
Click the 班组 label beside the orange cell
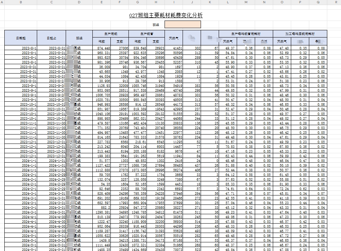(x=156, y=25)
